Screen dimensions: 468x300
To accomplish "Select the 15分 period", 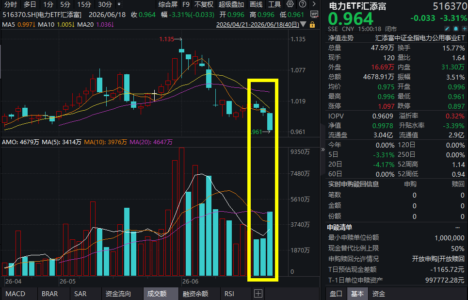I will [84, 4].
